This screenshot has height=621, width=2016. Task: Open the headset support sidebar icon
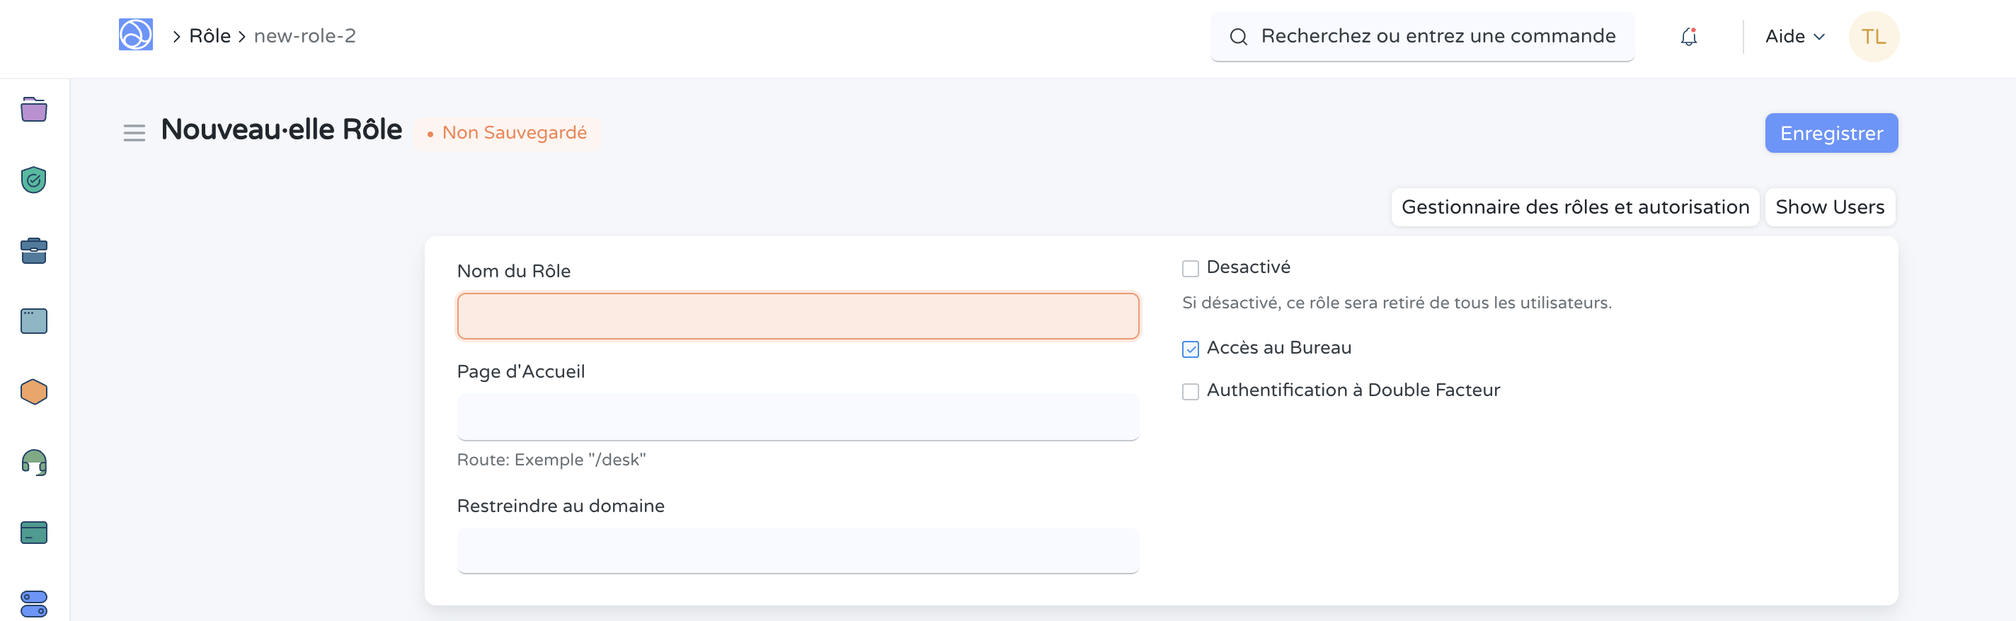click(34, 463)
